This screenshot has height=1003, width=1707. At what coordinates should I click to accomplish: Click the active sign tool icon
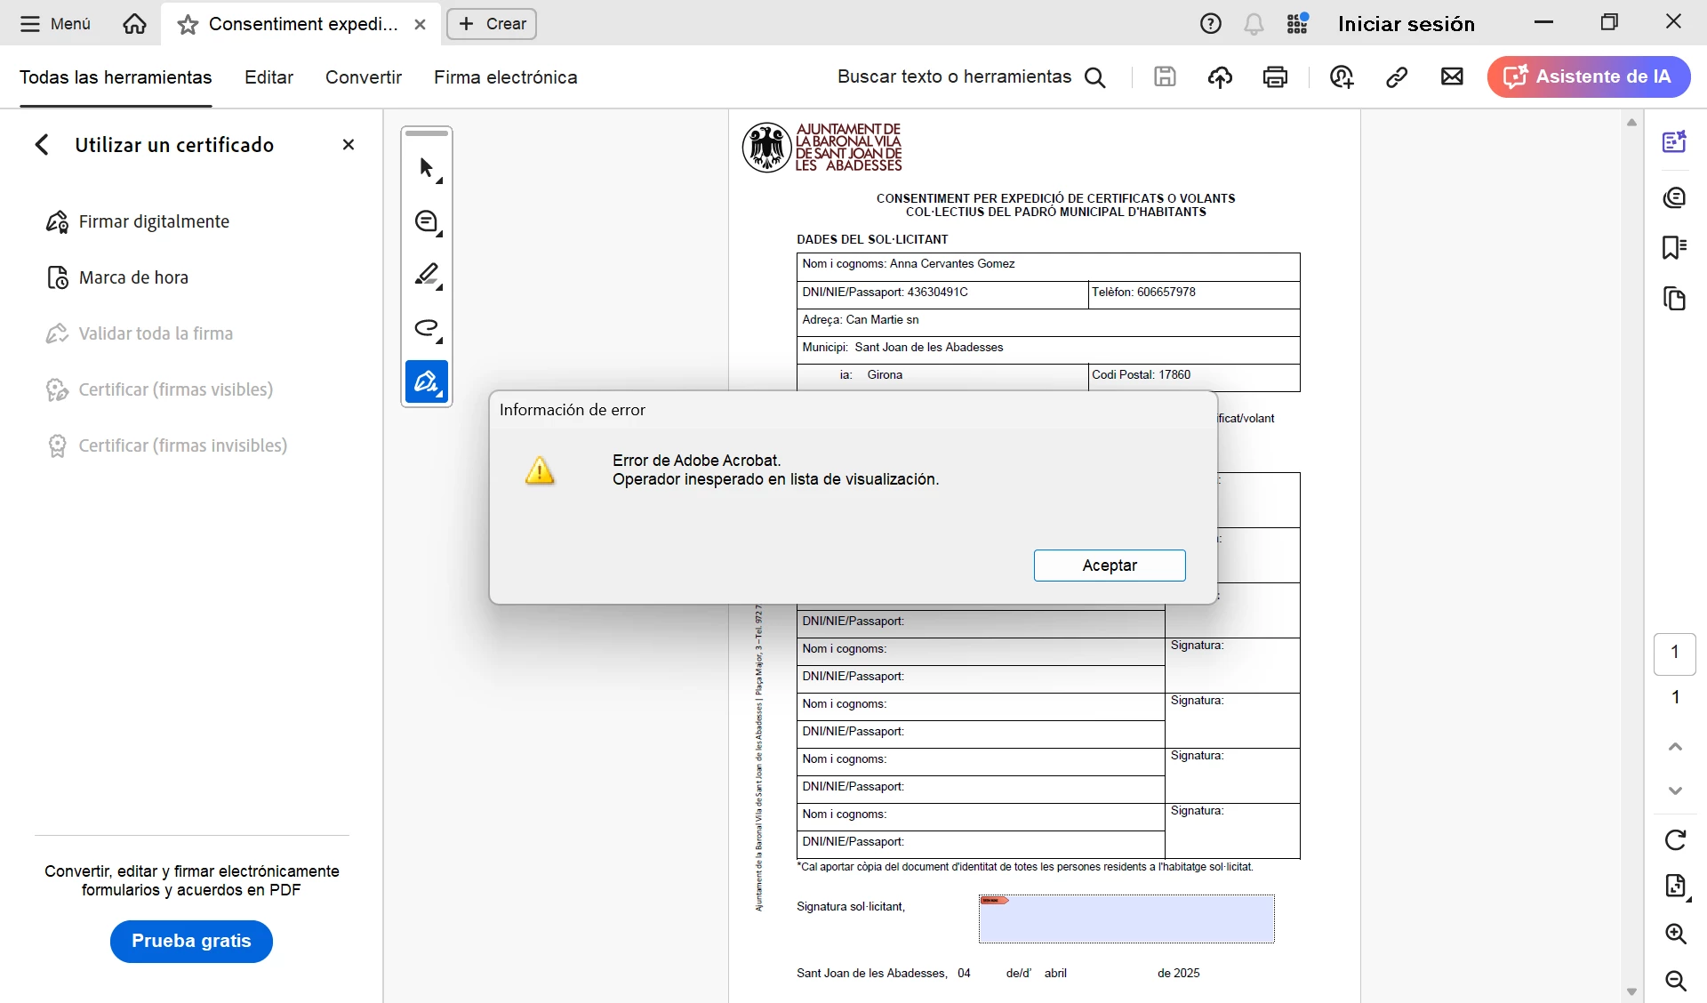427,381
